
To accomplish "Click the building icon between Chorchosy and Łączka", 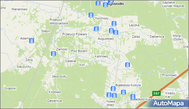I will tap(114, 24).
